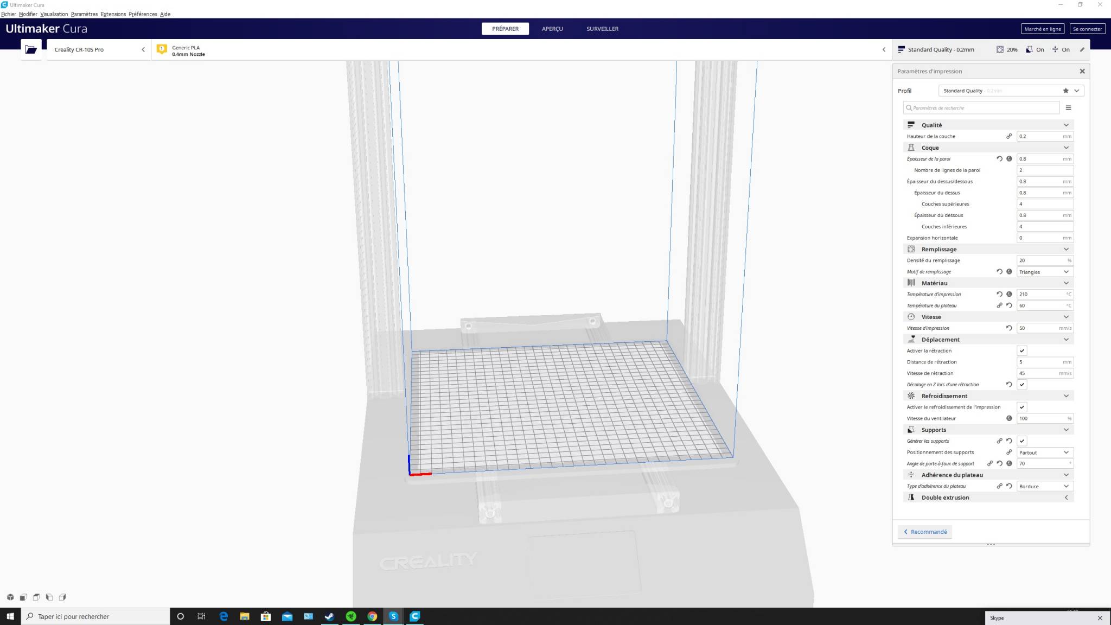Close the Skype notification popup
Image resolution: width=1111 pixels, height=625 pixels.
coord(1100,618)
